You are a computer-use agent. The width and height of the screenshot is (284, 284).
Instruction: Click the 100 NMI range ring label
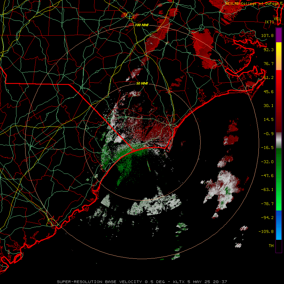(x=142, y=25)
